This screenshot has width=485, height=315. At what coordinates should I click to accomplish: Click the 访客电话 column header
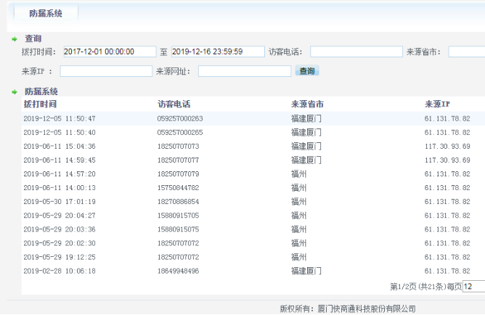[173, 104]
